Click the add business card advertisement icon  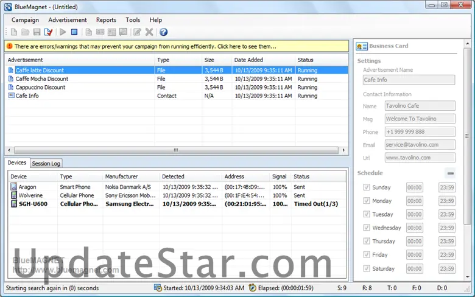click(x=100, y=32)
